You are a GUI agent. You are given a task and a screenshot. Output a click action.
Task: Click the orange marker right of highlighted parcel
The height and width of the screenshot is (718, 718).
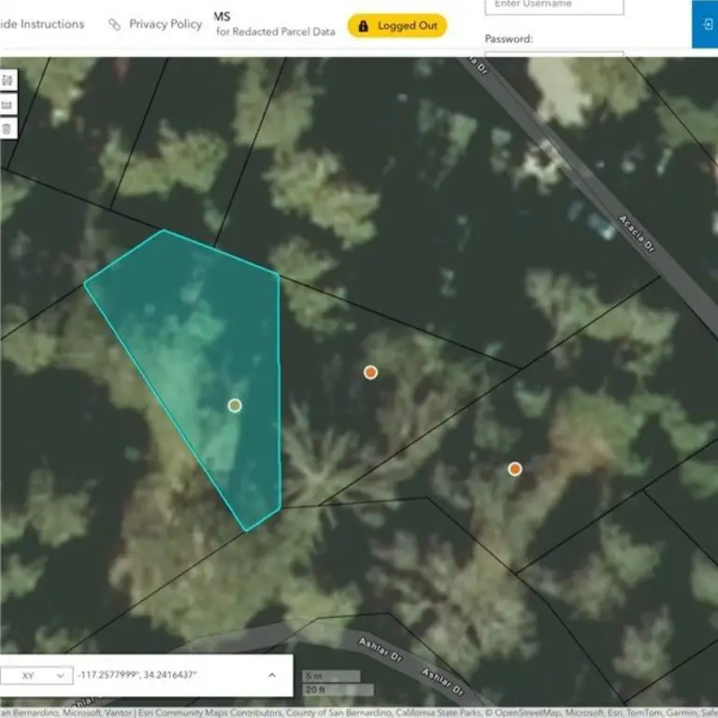[370, 372]
